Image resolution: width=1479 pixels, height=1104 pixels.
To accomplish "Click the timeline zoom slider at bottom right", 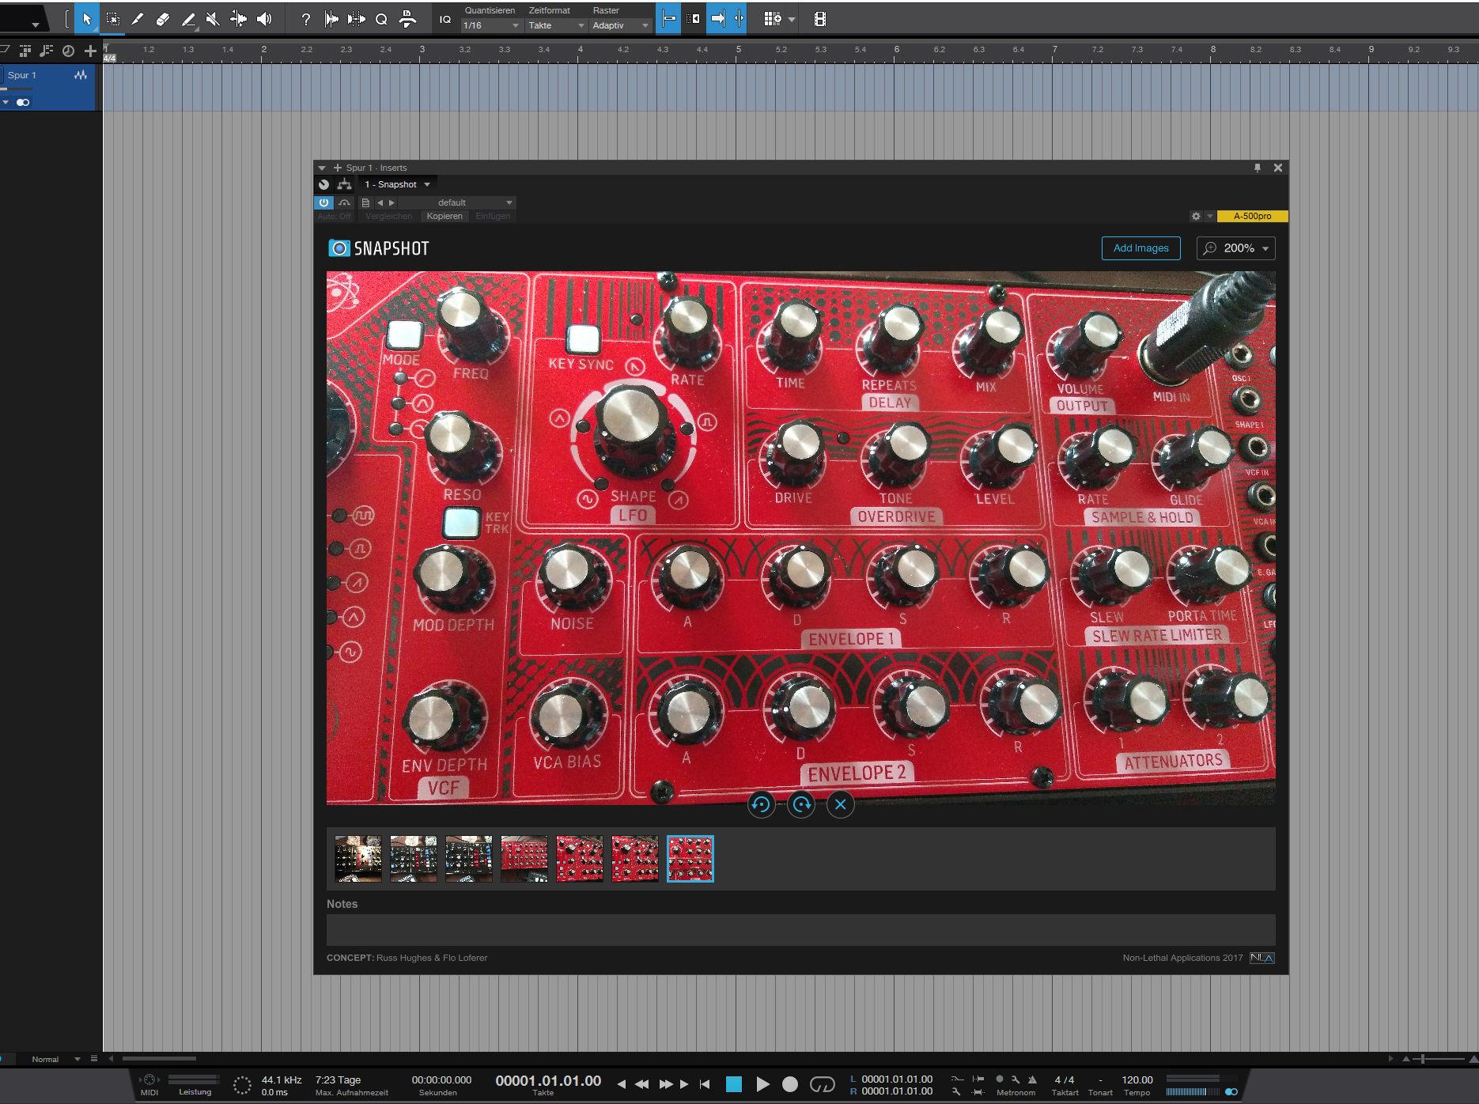I will click(x=1438, y=1059).
